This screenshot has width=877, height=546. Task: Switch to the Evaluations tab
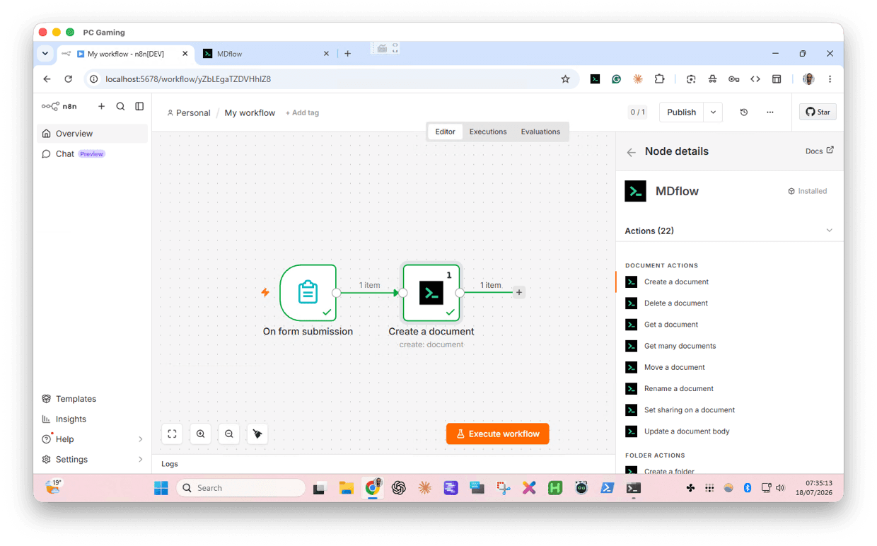[540, 132]
